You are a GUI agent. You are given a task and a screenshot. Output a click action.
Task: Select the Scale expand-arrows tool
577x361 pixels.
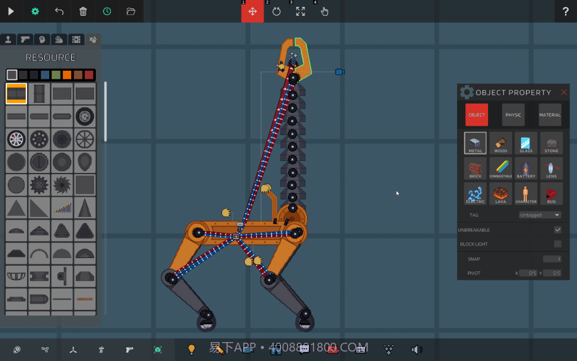coord(300,11)
